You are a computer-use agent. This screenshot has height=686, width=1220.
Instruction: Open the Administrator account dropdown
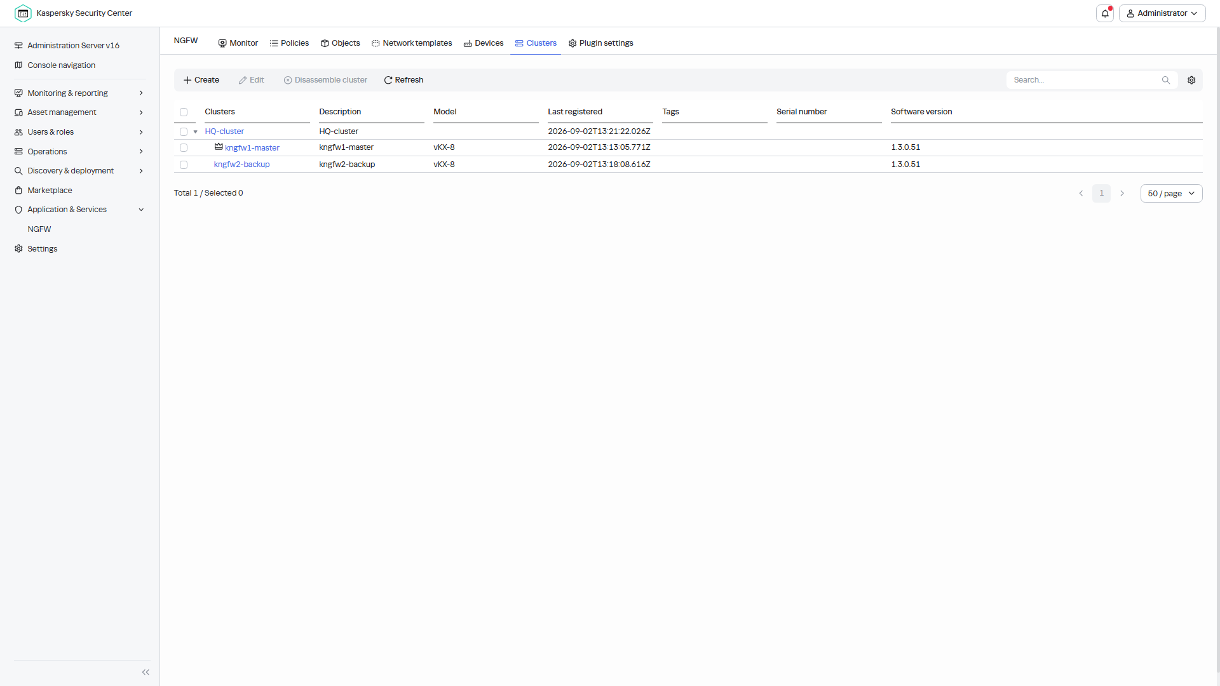[1162, 13]
